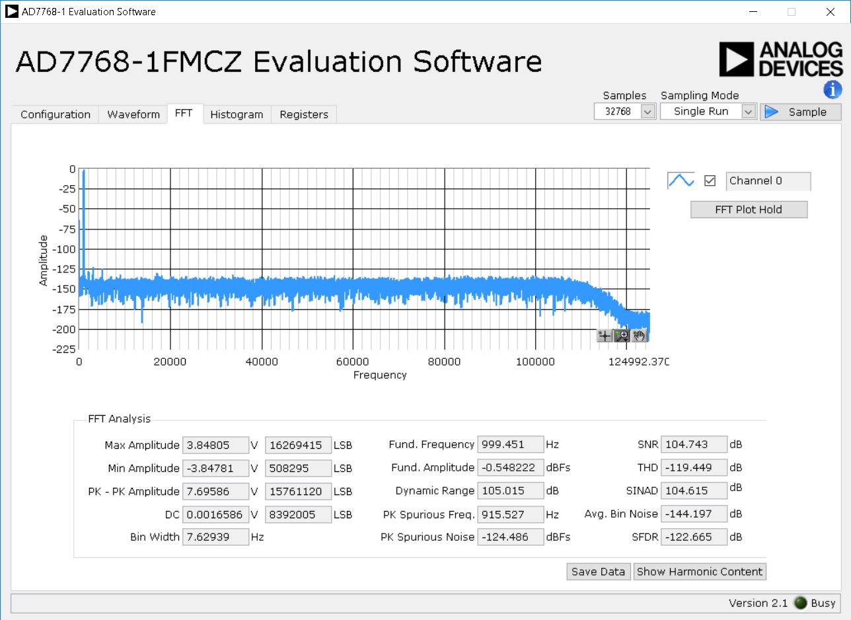The image size is (851, 620).
Task: Click the green Busy status LED
Action: click(x=801, y=603)
